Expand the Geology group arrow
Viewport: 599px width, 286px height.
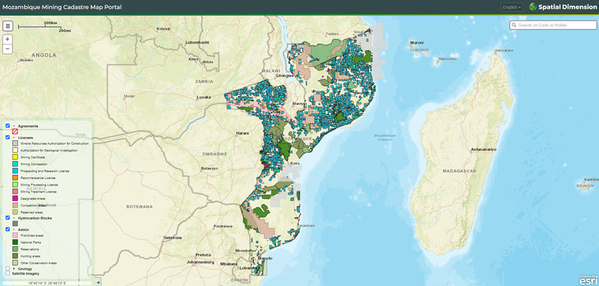click(x=14, y=269)
